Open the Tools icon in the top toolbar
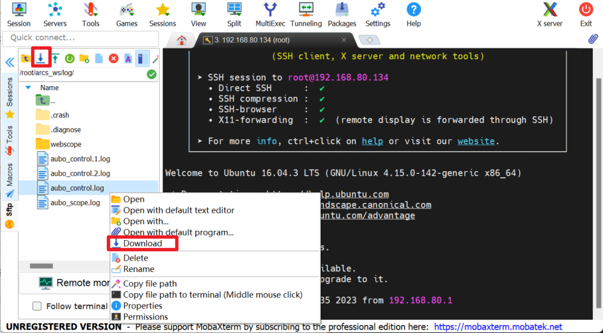 pos(91,15)
